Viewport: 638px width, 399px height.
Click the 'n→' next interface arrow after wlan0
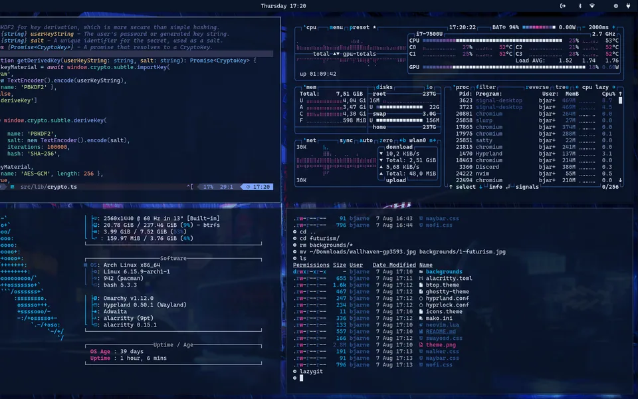pyautogui.click(x=432, y=140)
